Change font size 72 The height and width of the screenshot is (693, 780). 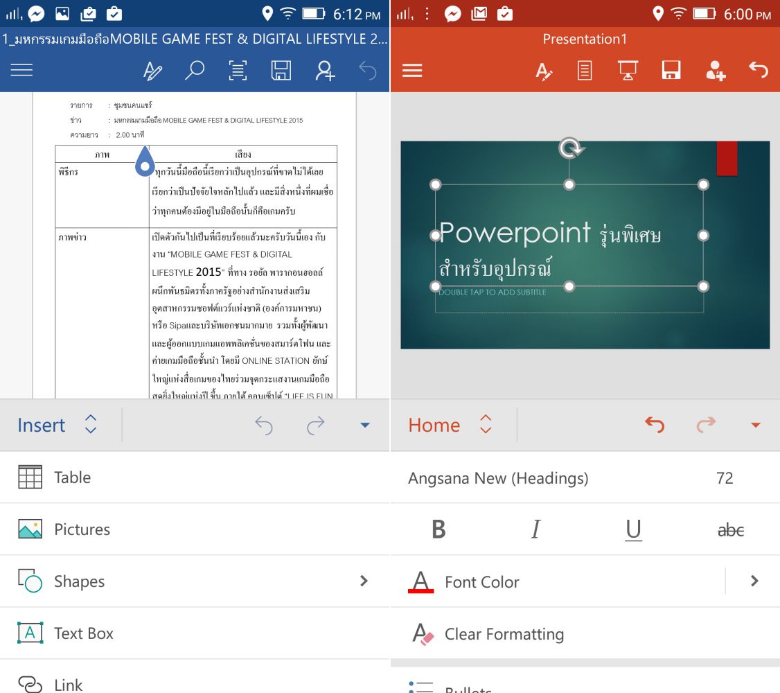(x=725, y=478)
